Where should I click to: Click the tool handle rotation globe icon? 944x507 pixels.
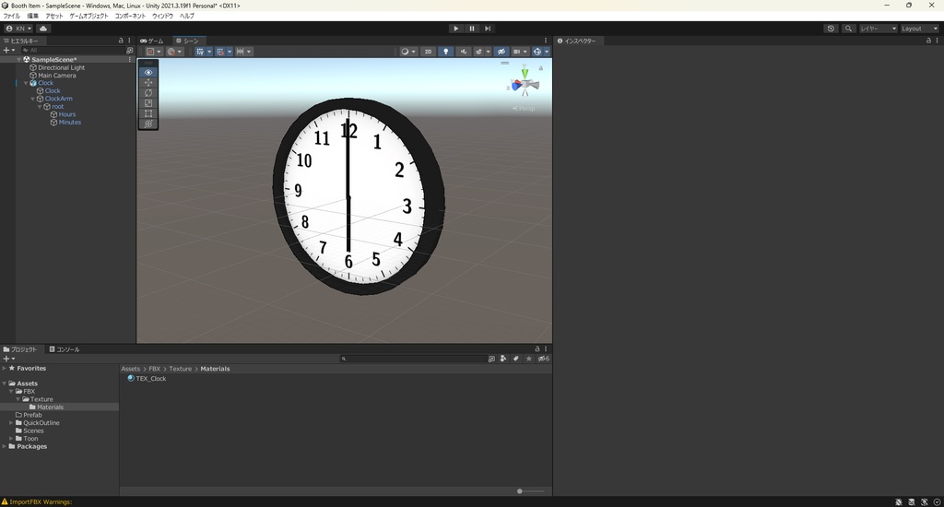pos(171,52)
